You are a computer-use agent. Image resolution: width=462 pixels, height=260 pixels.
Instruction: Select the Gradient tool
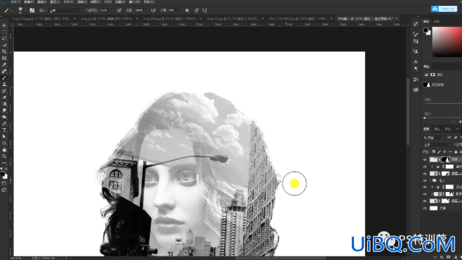click(4, 104)
